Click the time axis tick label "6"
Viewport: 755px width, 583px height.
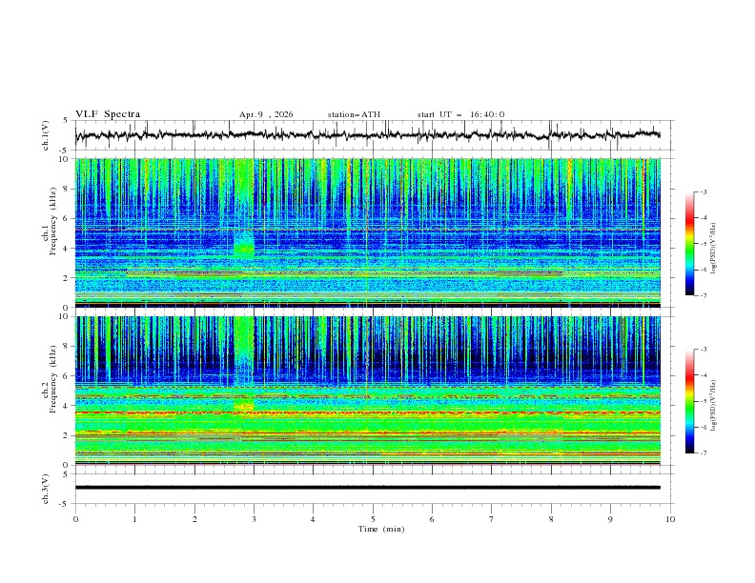pos(432,519)
